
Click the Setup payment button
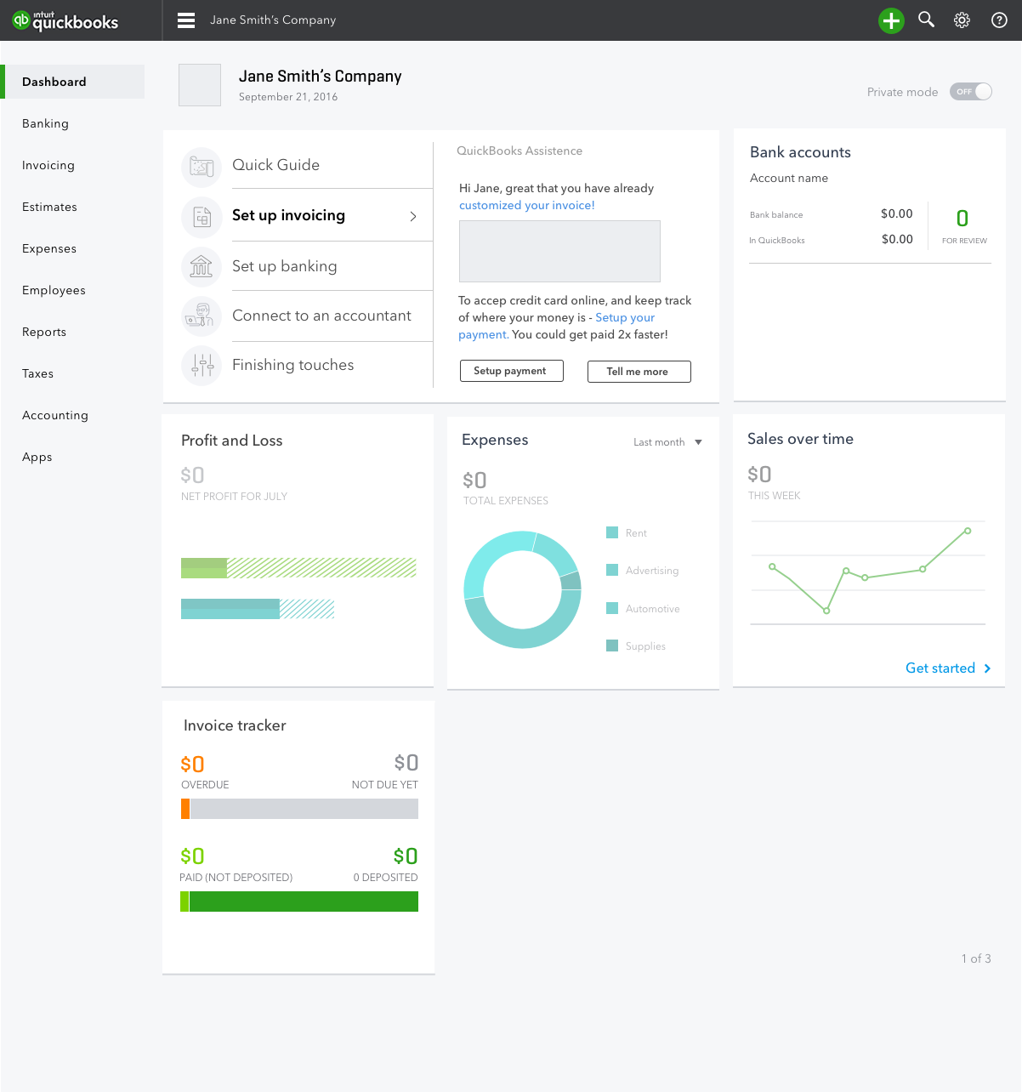tap(511, 371)
